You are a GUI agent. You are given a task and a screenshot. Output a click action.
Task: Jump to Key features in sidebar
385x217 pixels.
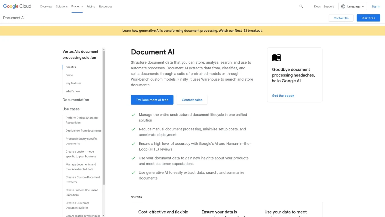coord(74,83)
